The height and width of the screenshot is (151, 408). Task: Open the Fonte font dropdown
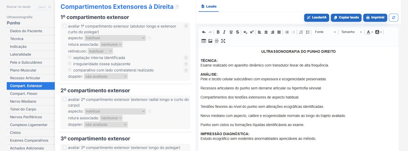325,32
